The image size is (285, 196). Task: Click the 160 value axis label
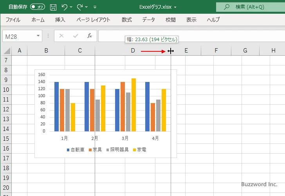point(41,74)
